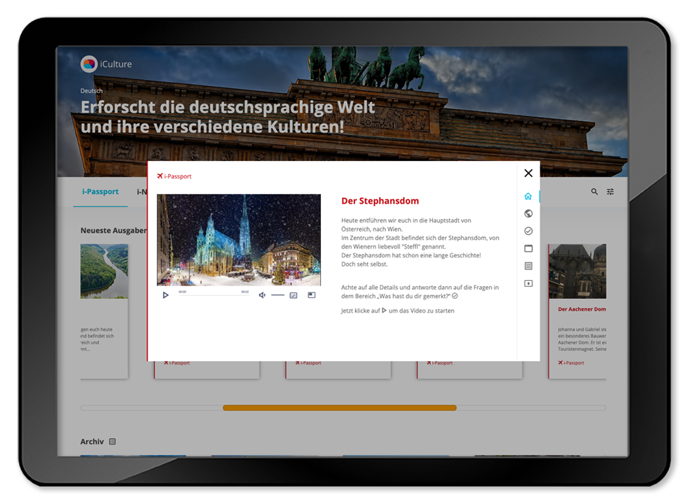
Task: Click the 'Neueste Ausgaben' heading
Action: 113,230
